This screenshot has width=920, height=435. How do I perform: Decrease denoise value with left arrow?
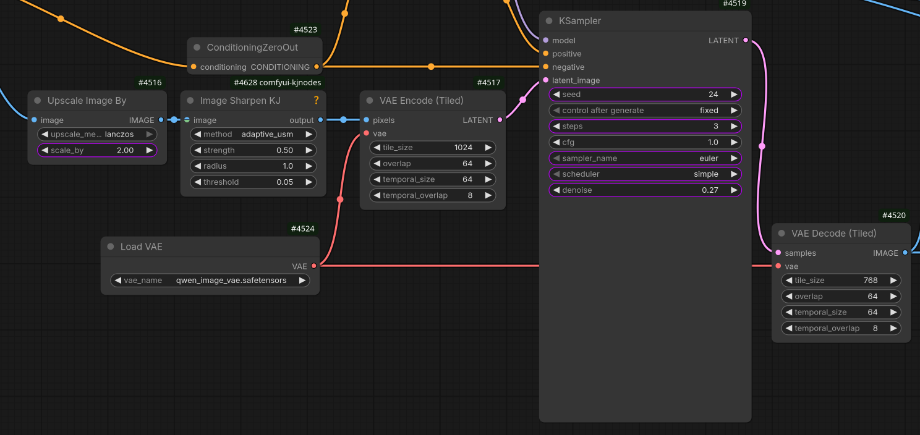556,190
